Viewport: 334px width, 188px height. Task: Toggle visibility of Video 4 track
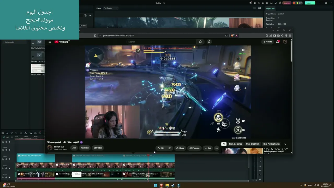pos(9,150)
